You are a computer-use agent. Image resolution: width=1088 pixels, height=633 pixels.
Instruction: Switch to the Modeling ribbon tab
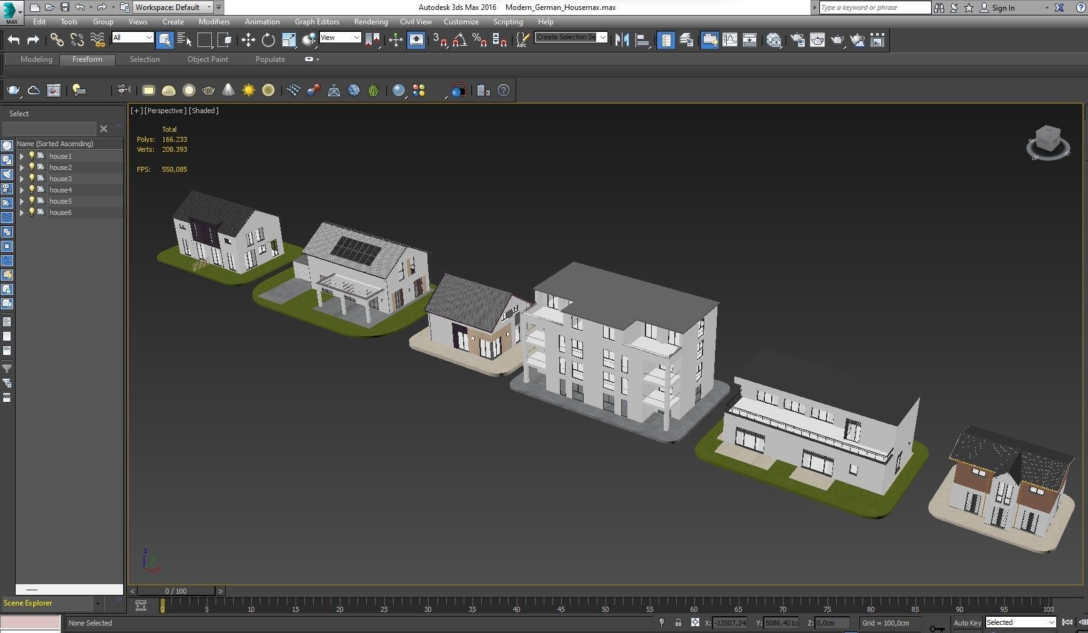coord(36,59)
